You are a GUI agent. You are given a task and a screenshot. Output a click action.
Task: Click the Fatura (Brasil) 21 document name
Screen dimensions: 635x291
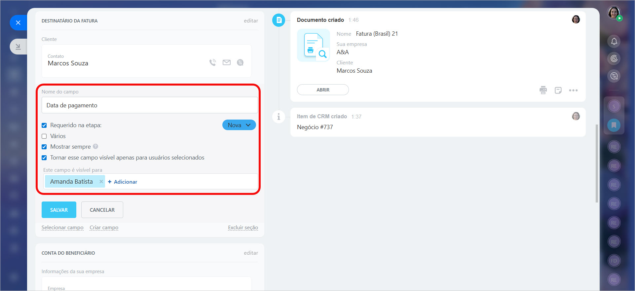tap(377, 34)
